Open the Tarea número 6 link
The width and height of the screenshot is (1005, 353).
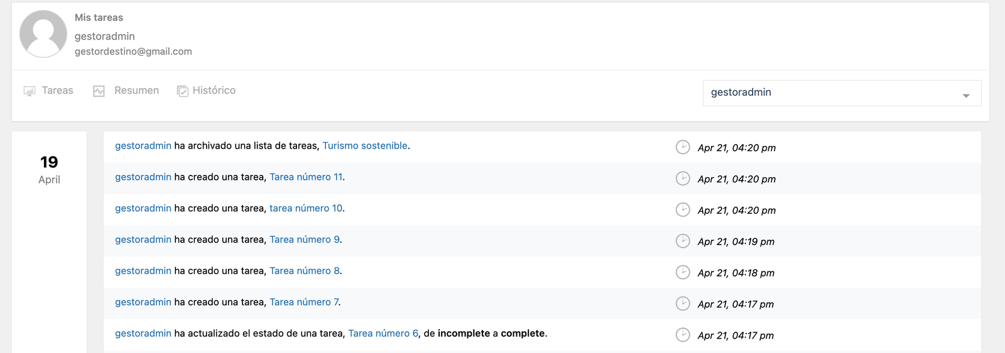tap(383, 334)
